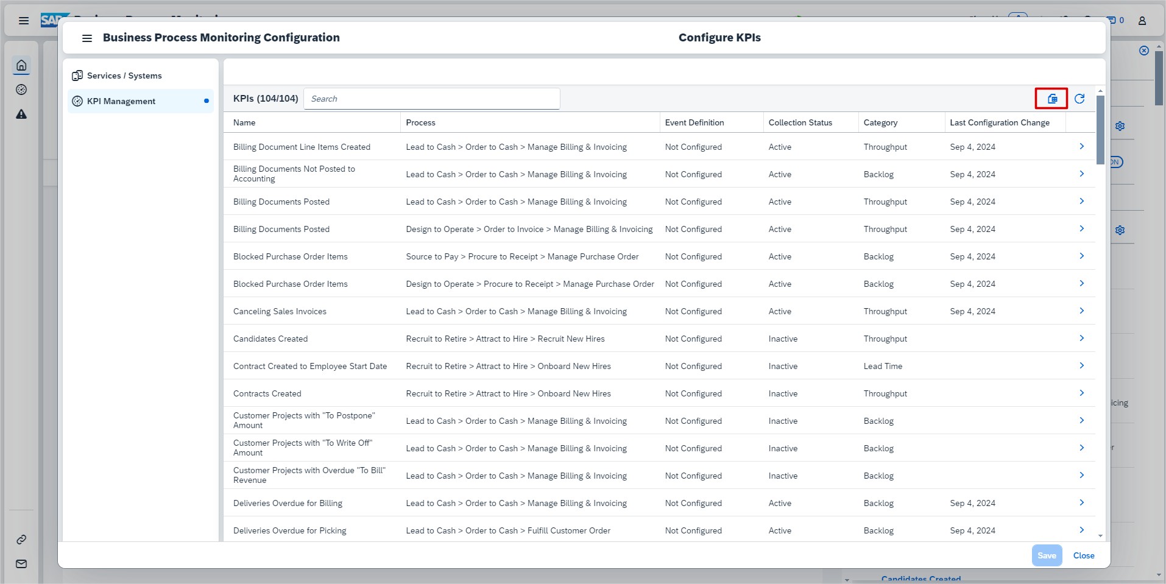This screenshot has height=584, width=1166.
Task: Refresh the KPI list
Action: coord(1079,99)
